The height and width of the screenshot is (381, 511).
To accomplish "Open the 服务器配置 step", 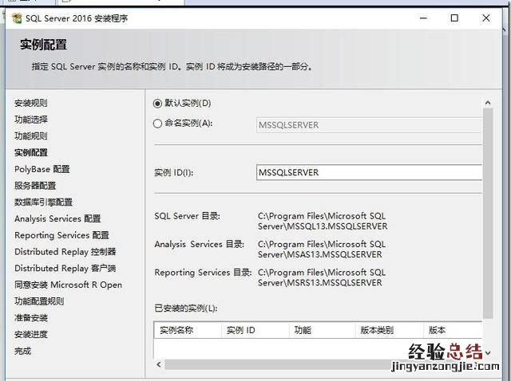I will coord(35,186).
